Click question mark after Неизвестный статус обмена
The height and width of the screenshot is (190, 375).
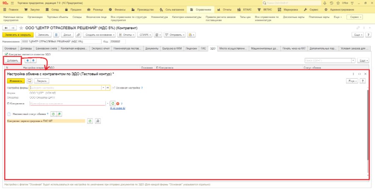click(47, 114)
